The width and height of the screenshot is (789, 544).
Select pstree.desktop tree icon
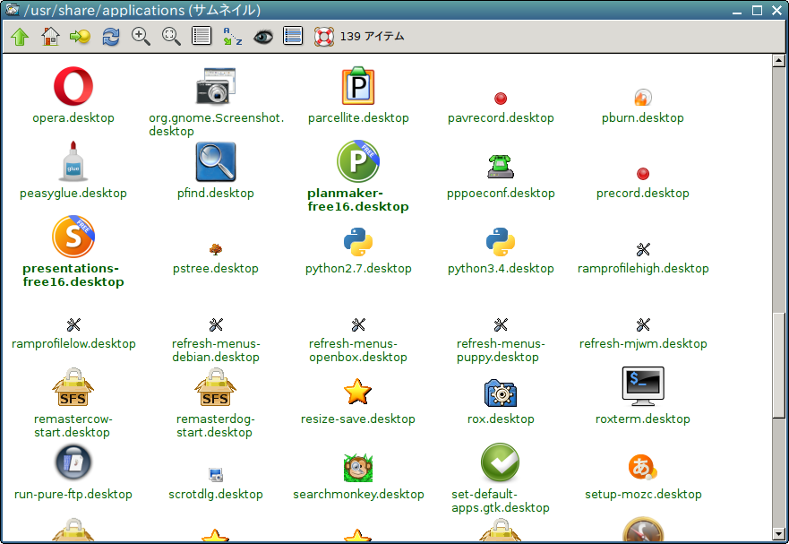coord(216,249)
